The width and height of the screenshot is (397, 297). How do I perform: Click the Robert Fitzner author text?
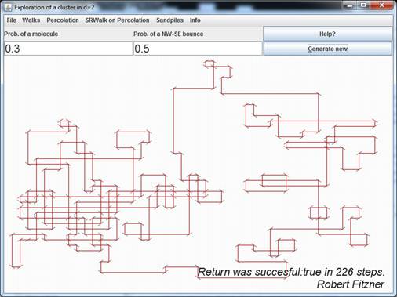click(351, 284)
